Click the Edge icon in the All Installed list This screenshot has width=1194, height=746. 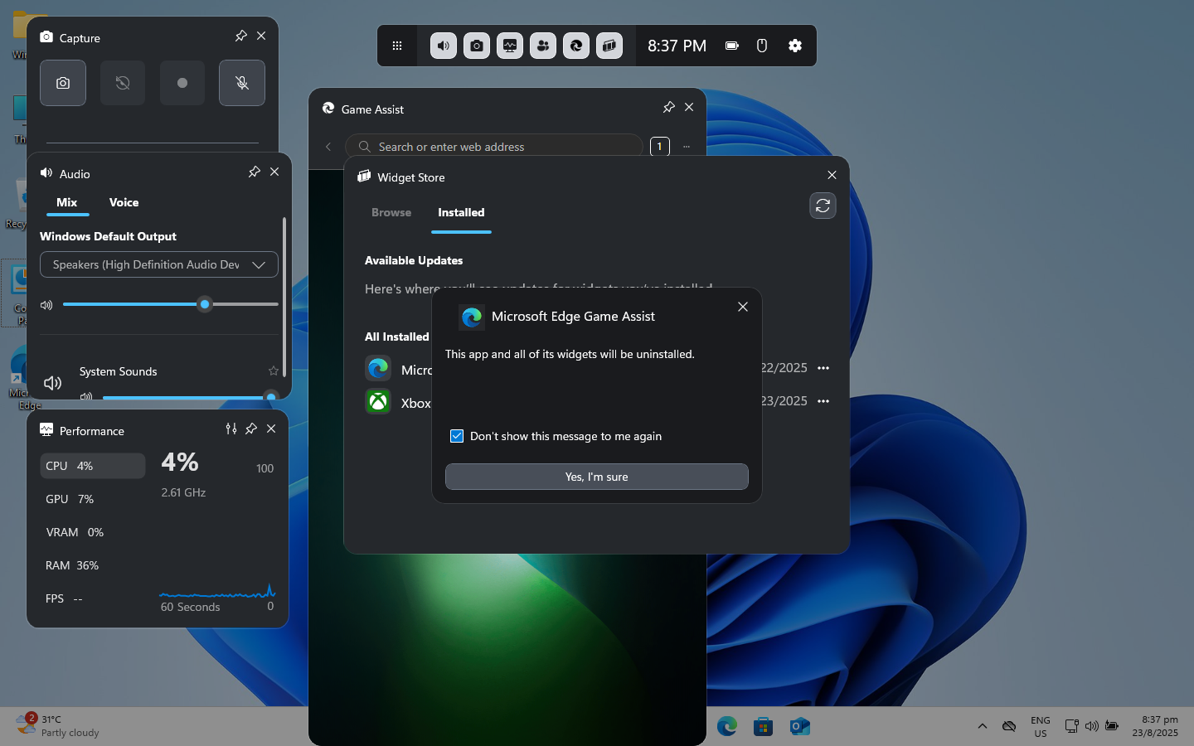pyautogui.click(x=378, y=368)
